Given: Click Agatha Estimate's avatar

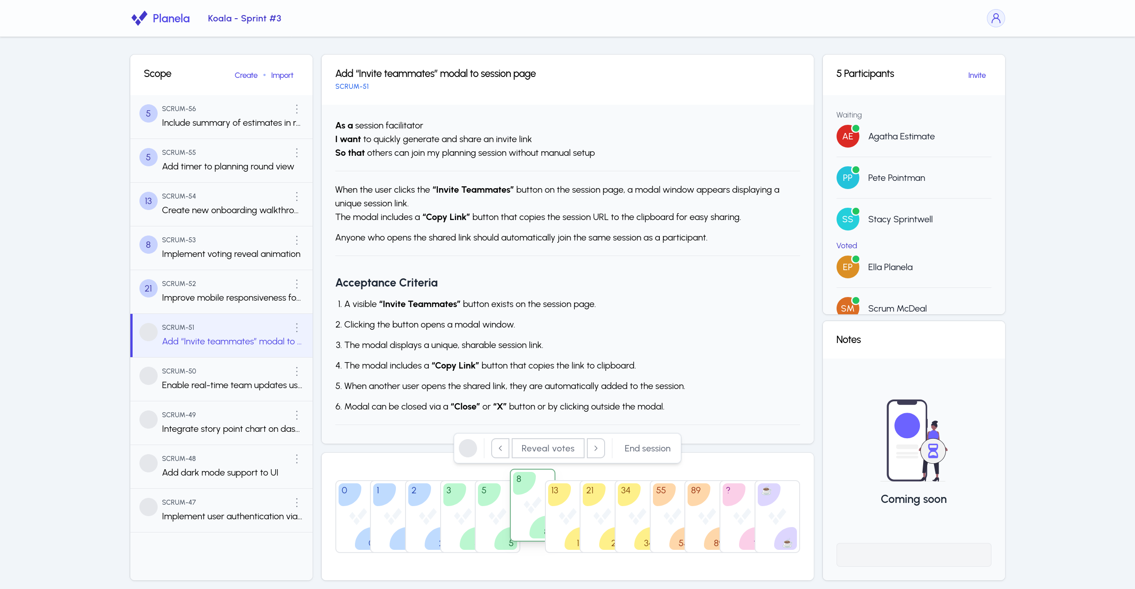Looking at the screenshot, I should 847,136.
